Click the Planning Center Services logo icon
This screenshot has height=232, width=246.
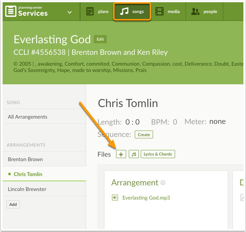(11, 11)
